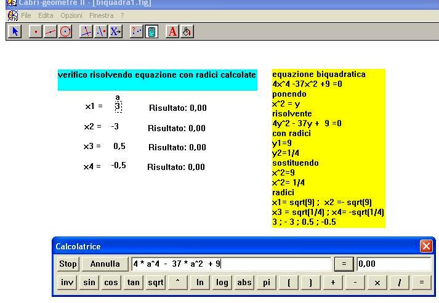
Task: Close the Calcolatrice window
Action: [x=426, y=246]
